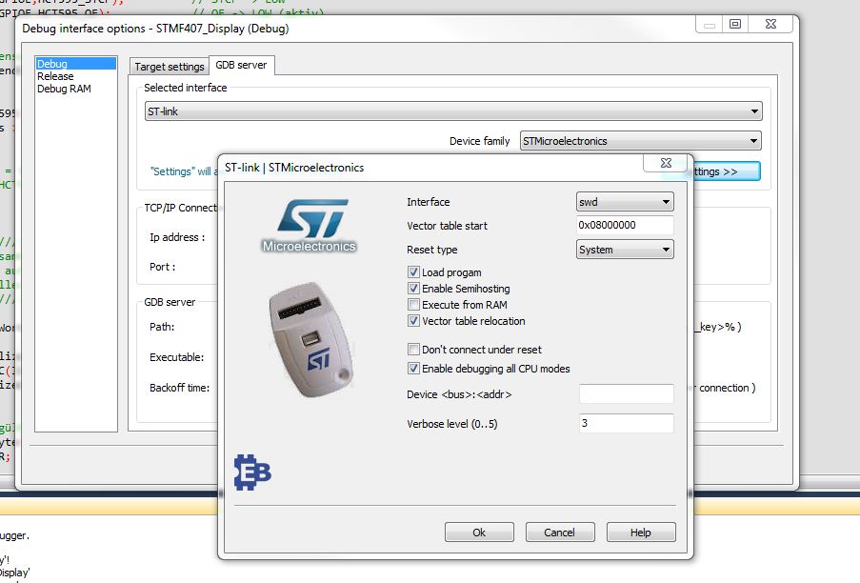Enable Execute from RAM checkbox
Image resolution: width=860 pixels, height=583 pixels.
[413, 305]
